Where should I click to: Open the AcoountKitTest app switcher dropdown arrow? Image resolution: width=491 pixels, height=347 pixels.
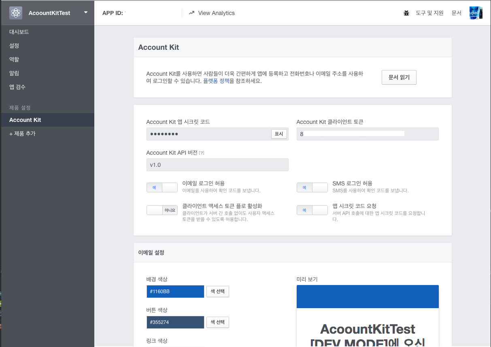[86, 13]
